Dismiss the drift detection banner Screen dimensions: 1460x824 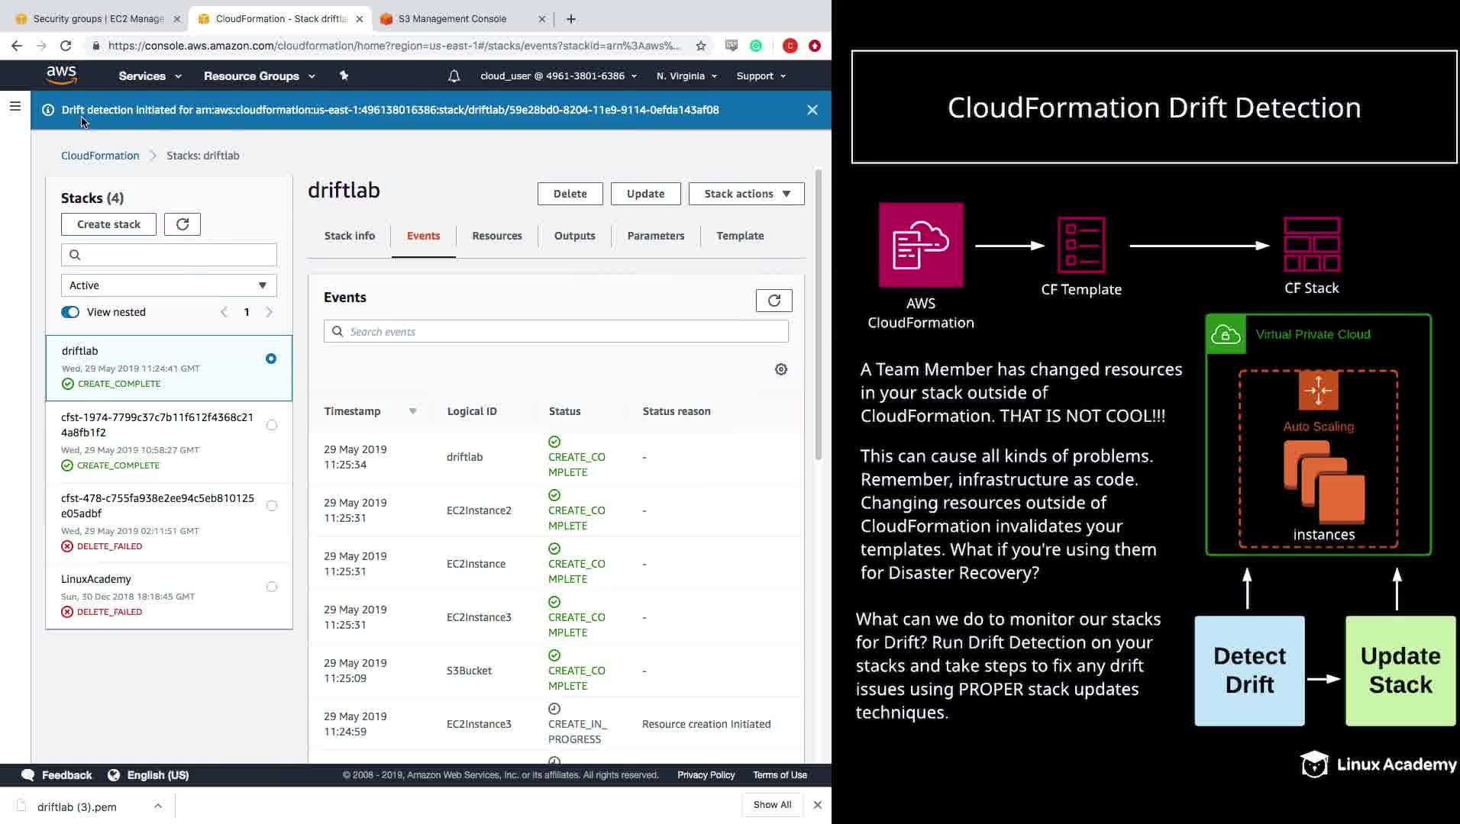(812, 110)
